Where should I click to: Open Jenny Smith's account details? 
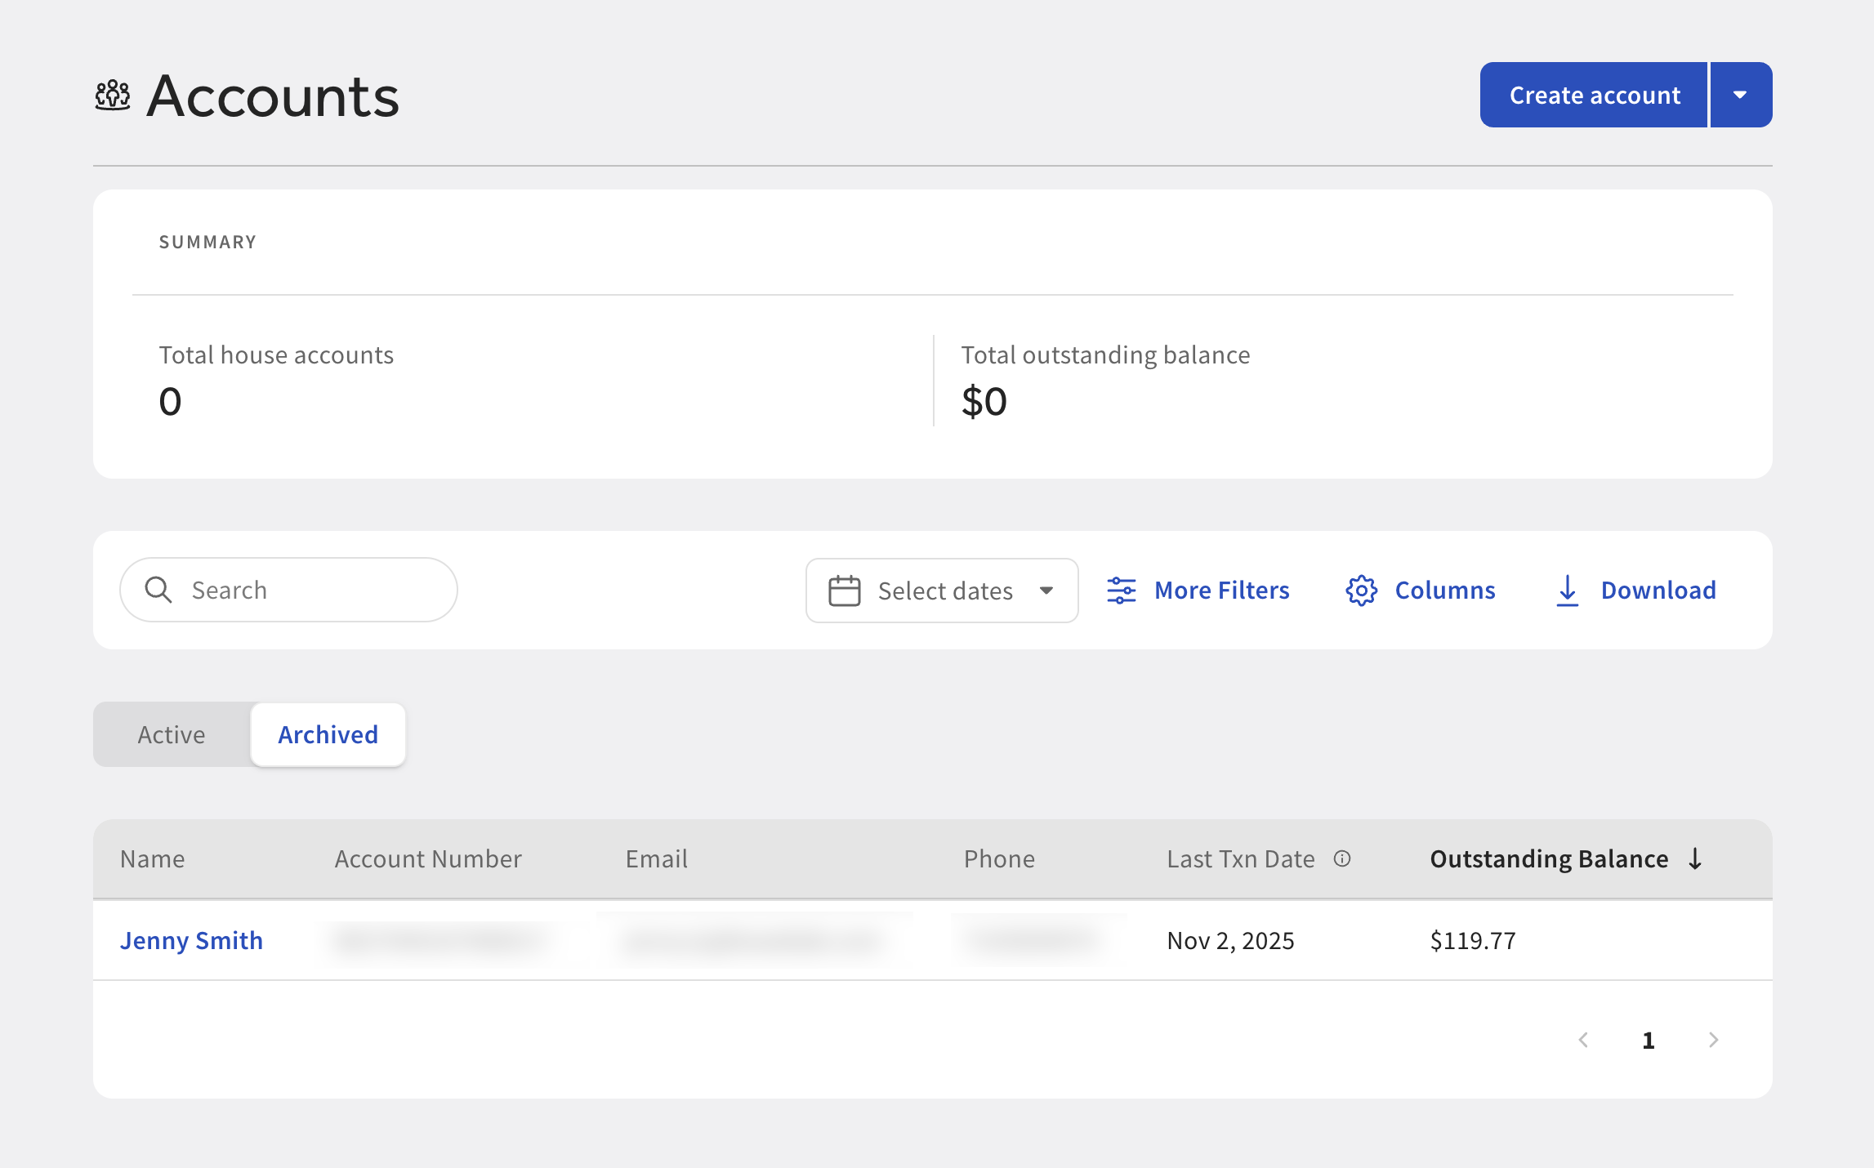192,940
